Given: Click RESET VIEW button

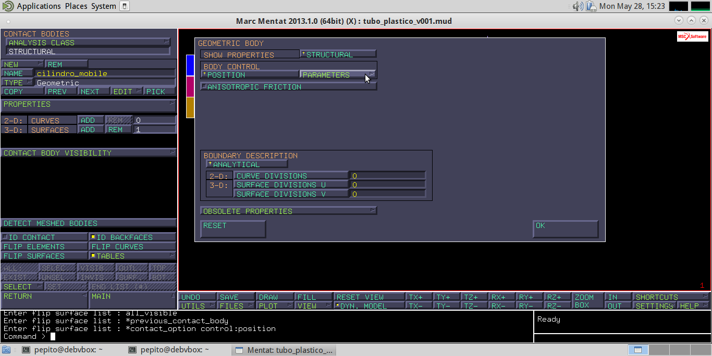Looking at the screenshot, I should 369,297.
